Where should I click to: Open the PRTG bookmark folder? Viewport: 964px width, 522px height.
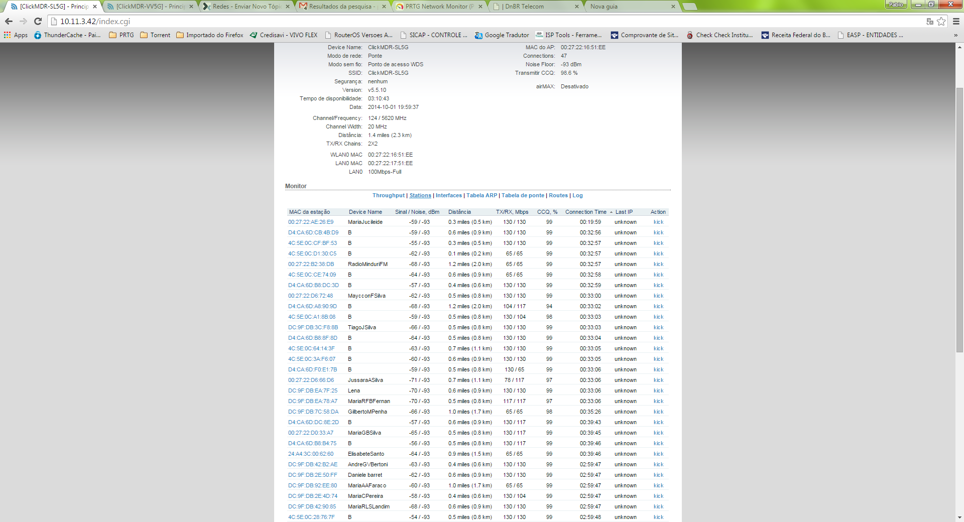(x=122, y=35)
